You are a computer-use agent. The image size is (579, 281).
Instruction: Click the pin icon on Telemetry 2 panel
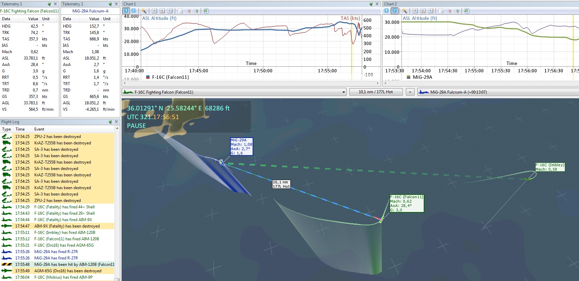click(110, 4)
